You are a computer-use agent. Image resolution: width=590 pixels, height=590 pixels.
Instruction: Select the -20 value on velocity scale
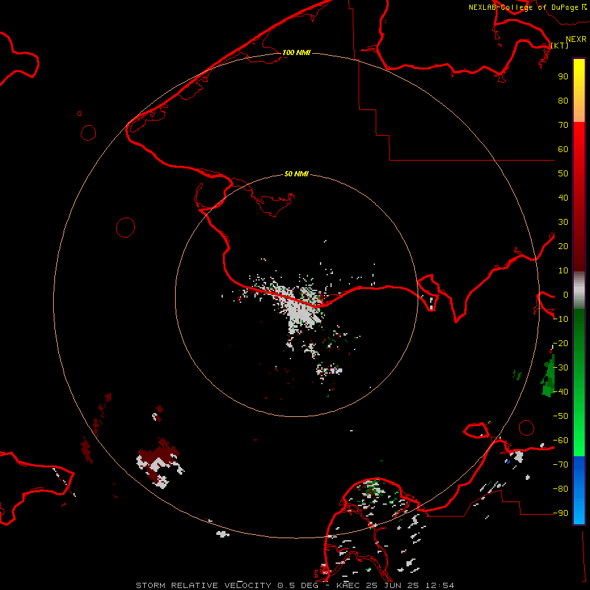(x=560, y=344)
